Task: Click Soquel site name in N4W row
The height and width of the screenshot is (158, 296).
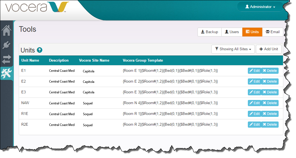Action: (x=88, y=103)
